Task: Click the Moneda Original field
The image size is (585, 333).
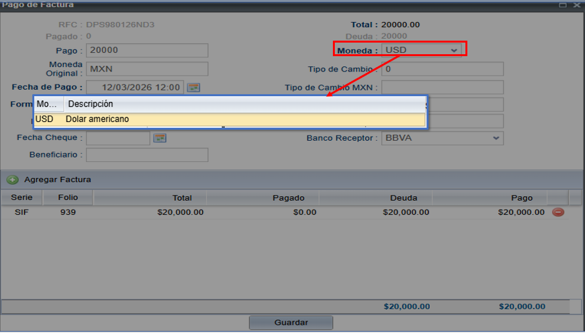Action: pos(147,69)
